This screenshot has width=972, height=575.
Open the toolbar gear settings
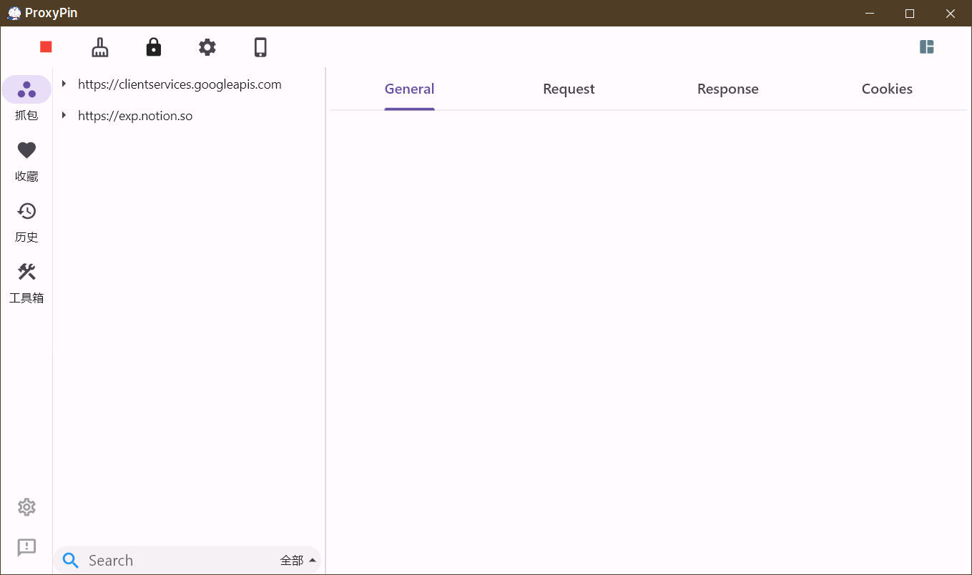point(207,47)
